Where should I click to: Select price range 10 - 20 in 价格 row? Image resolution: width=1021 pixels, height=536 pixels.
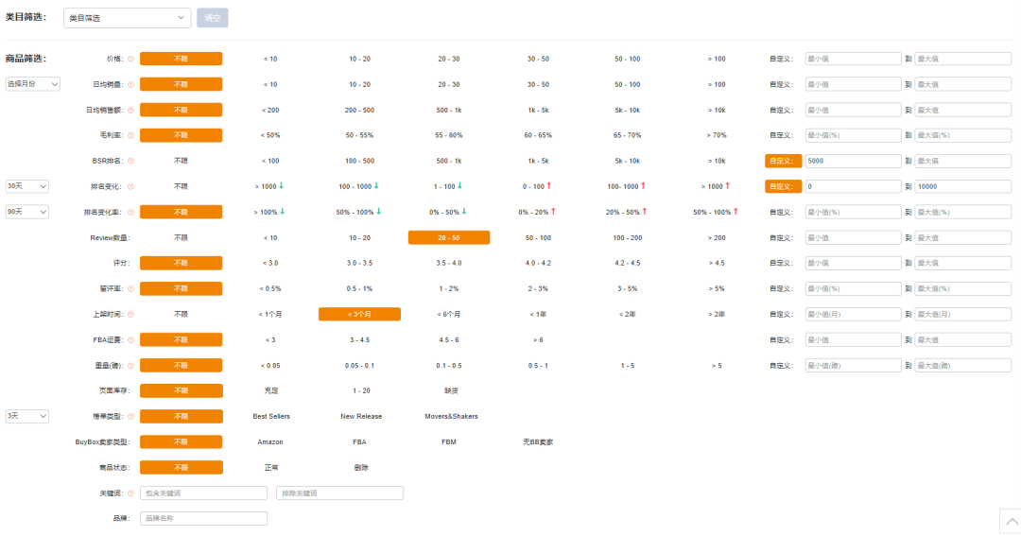point(359,59)
